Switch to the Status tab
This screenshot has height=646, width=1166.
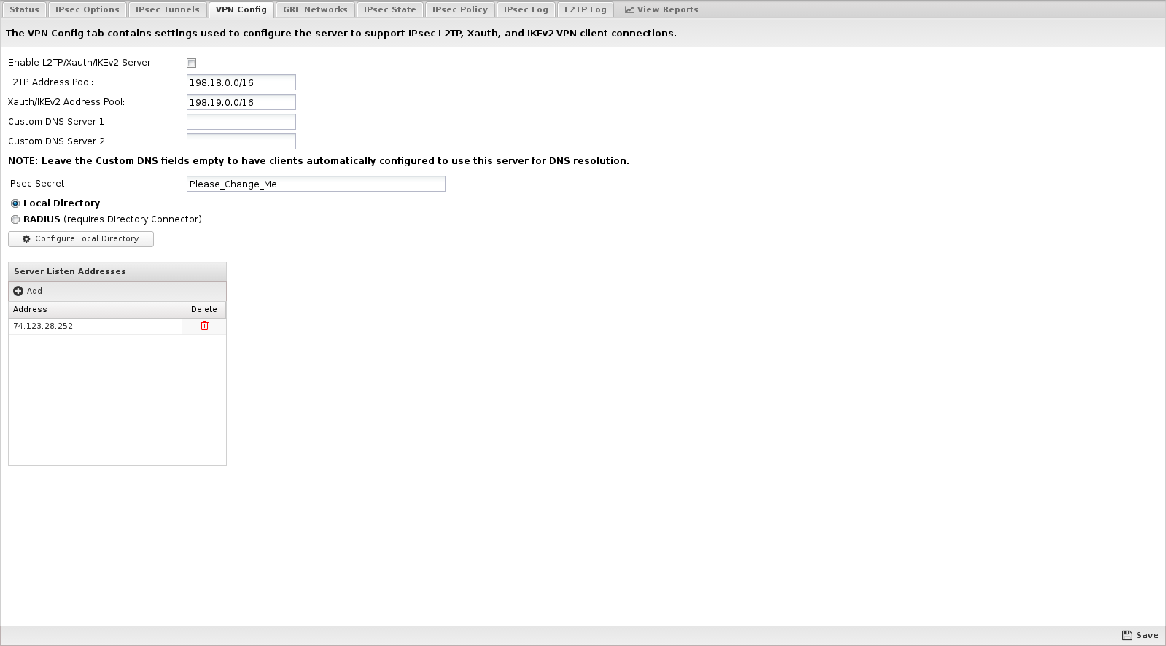coord(24,9)
